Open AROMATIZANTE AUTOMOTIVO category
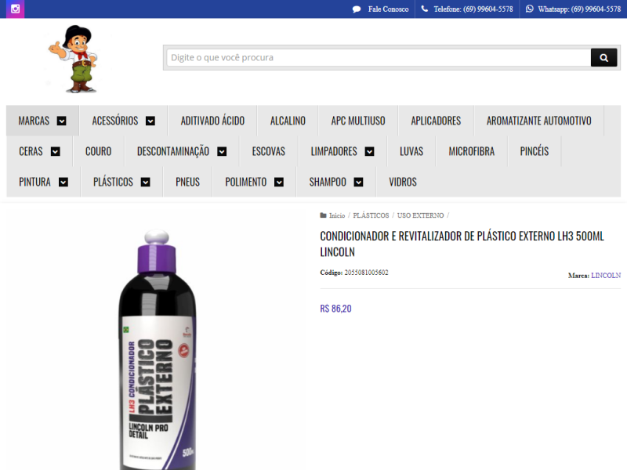The height and width of the screenshot is (470, 627). (x=539, y=121)
